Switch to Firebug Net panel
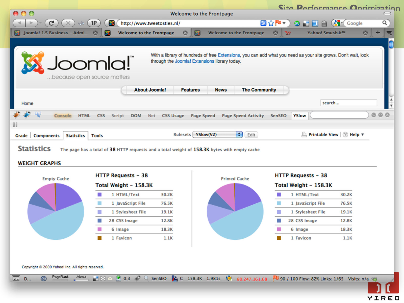This screenshot has width=404, height=303. point(151,116)
